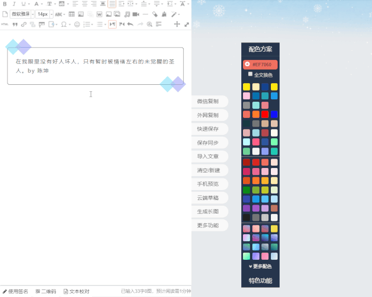The height and width of the screenshot is (297, 372).
Task: Open 手机预览 mobile preview
Action: point(209,184)
